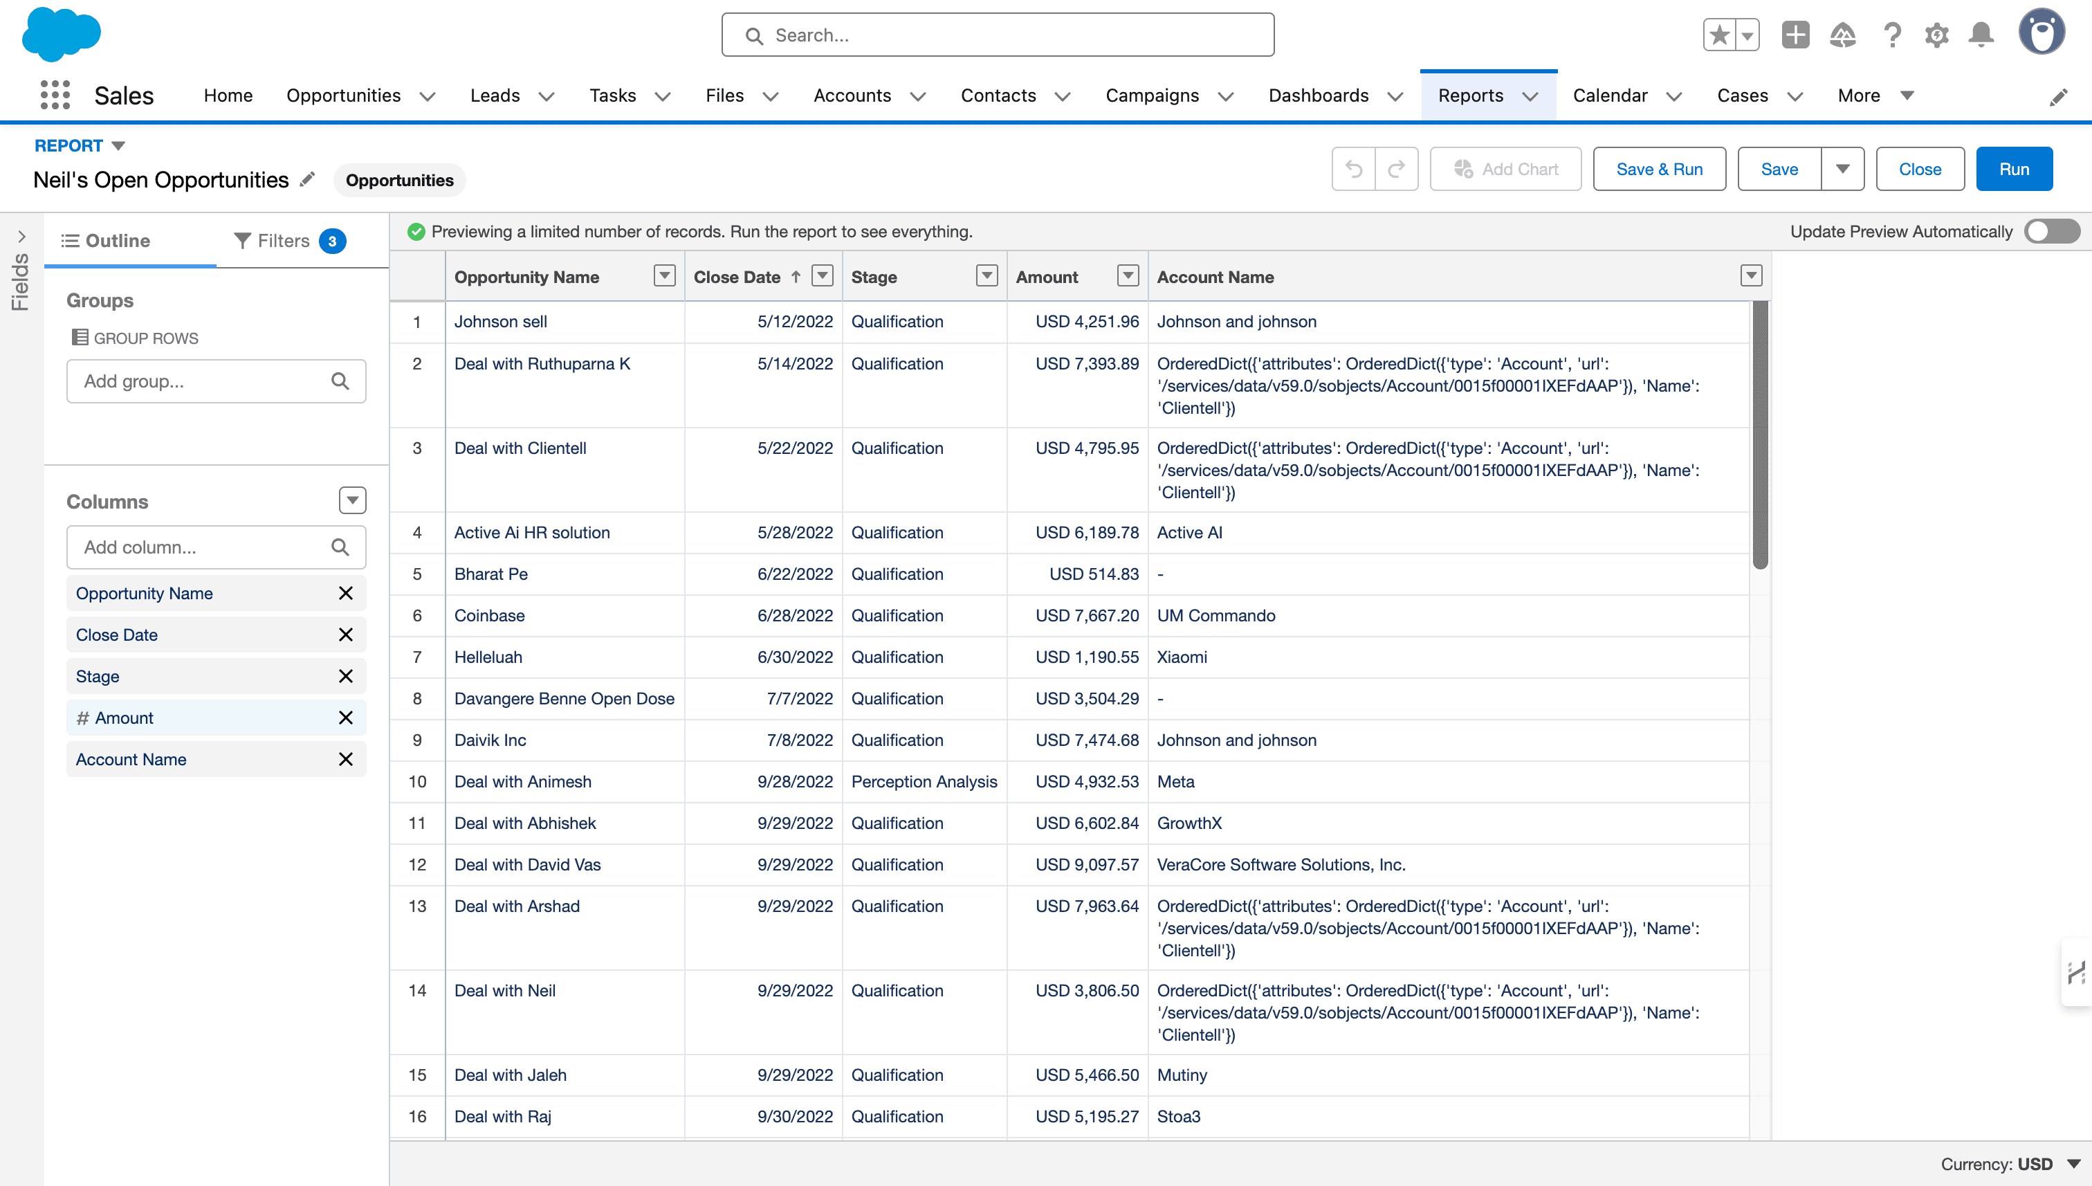Open the Setup gear icon

[x=1936, y=35]
